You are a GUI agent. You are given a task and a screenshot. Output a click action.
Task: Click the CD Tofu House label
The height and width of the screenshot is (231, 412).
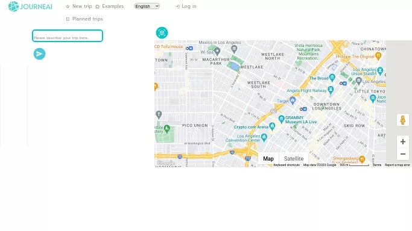click(169, 46)
